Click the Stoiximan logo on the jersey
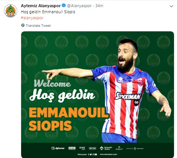The image size is (177, 158). pos(128,97)
